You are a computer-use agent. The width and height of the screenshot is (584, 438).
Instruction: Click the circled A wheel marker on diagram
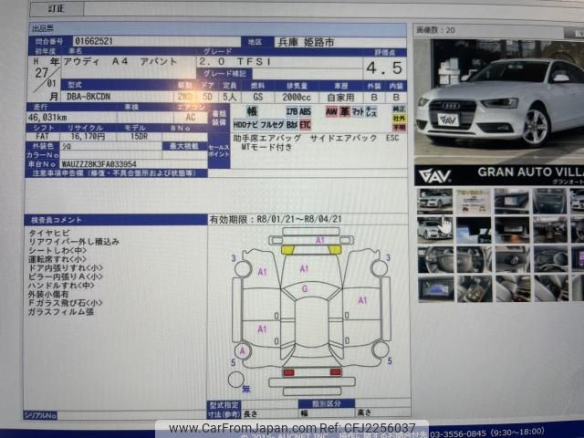click(242, 350)
